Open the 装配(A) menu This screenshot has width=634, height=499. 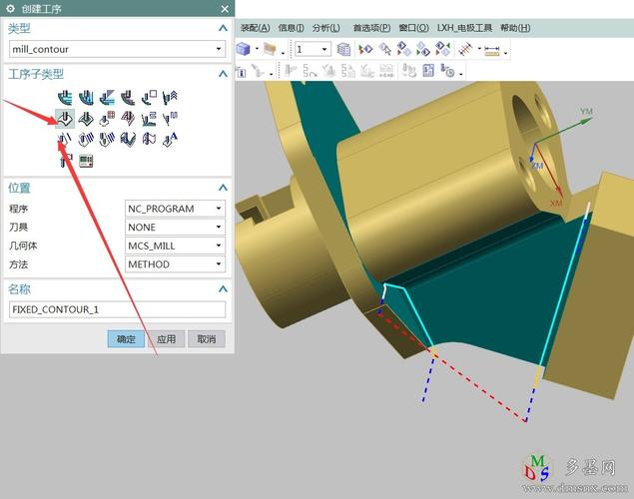click(x=256, y=28)
